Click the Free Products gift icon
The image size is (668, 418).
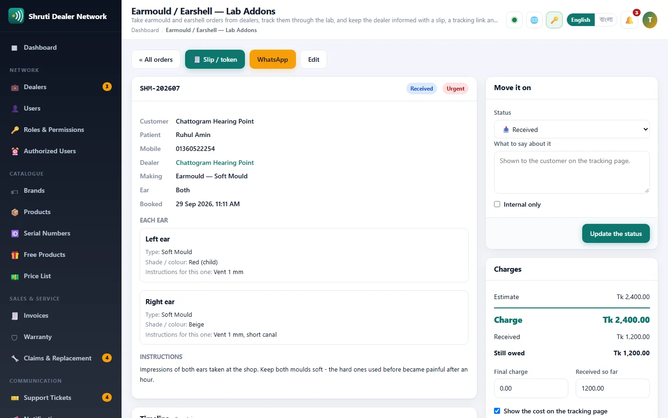[14, 255]
